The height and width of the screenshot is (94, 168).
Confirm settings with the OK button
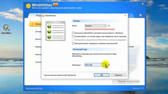pyautogui.click(x=102, y=75)
